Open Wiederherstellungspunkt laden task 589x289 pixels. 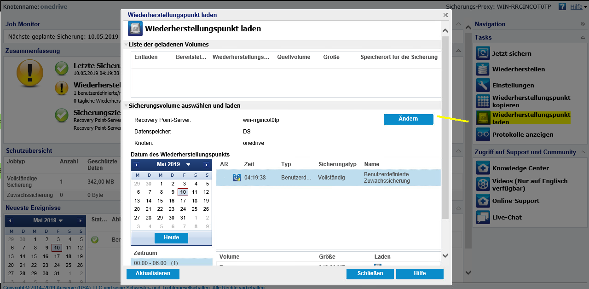[531, 118]
